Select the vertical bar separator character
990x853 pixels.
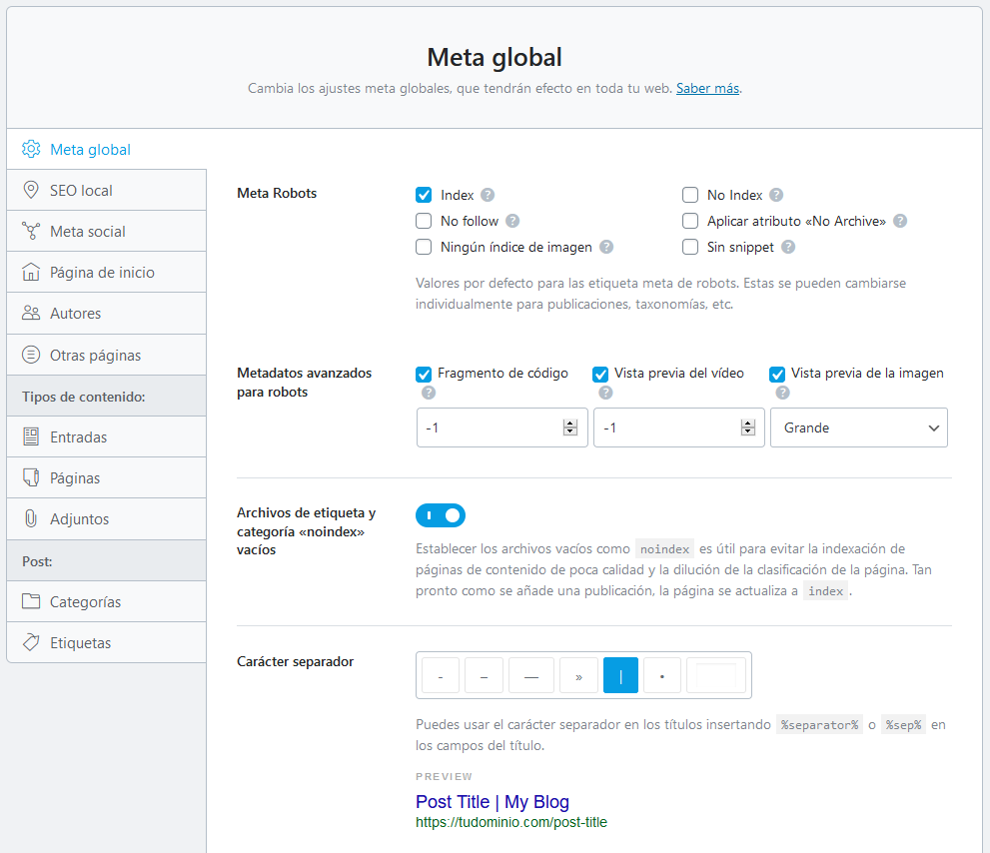(620, 675)
